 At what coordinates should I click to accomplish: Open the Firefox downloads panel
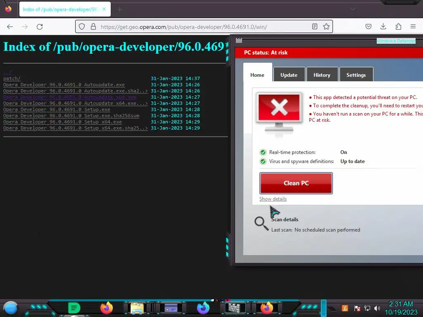pyautogui.click(x=383, y=26)
